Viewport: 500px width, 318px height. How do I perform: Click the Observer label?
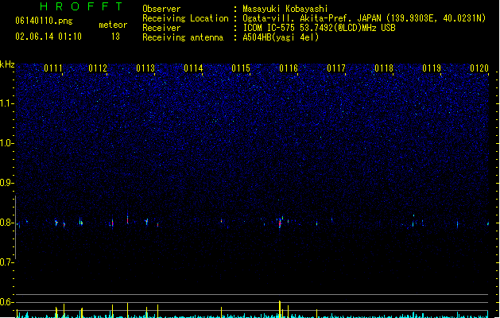[161, 9]
